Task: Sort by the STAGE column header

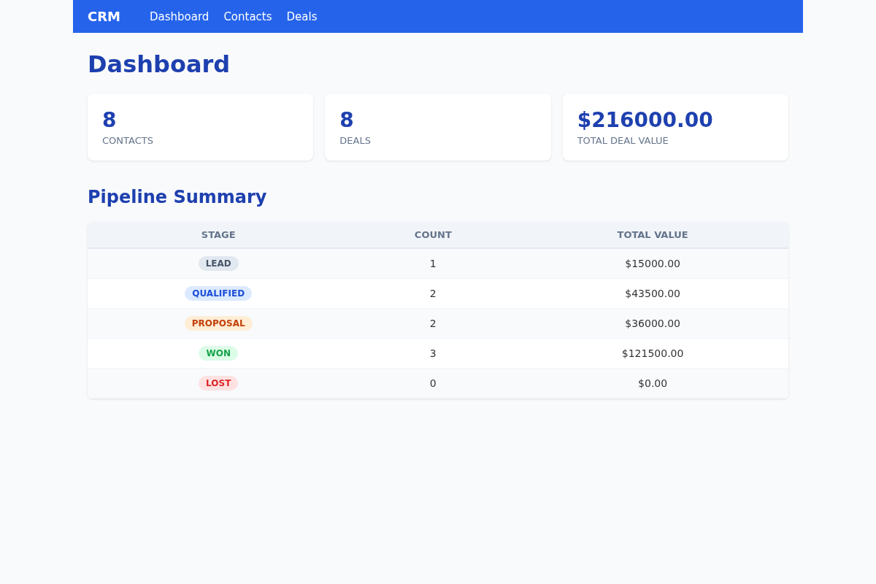Action: [218, 234]
